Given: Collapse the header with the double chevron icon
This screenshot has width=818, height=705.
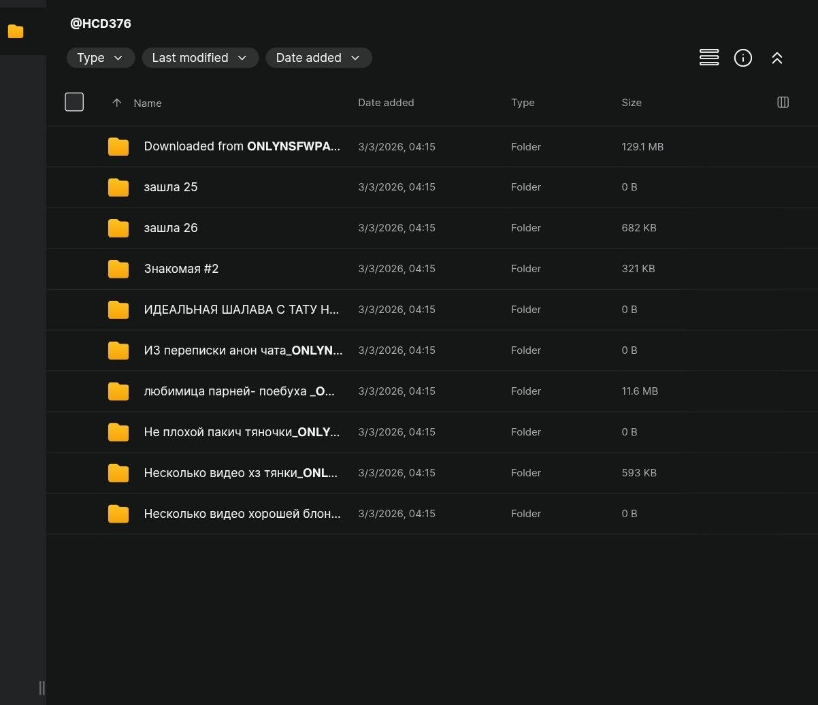Looking at the screenshot, I should tap(777, 58).
